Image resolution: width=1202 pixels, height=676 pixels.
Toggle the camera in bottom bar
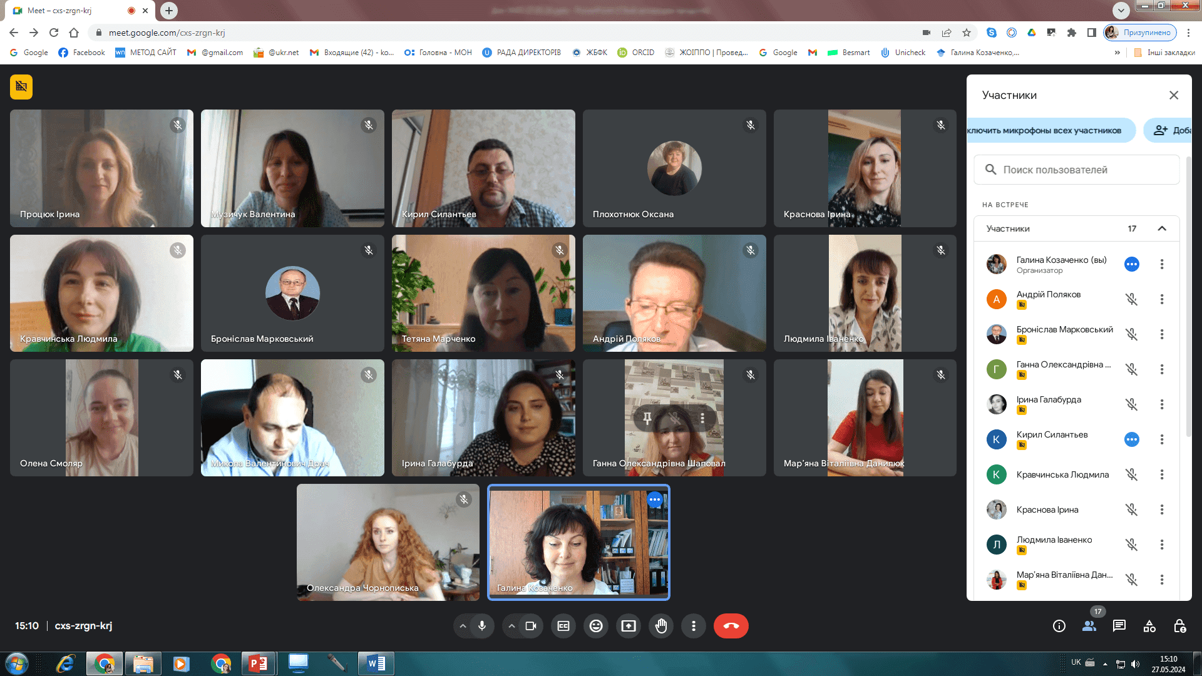(x=531, y=626)
